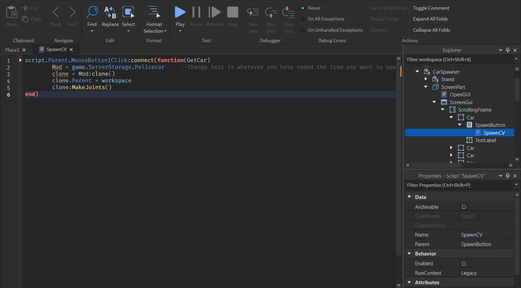Click the Cut scissors icon
The width and height of the screenshot is (521, 288).
coord(26,8)
